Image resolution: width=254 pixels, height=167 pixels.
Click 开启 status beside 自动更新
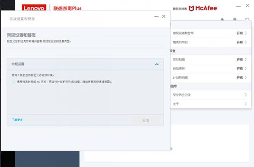click(x=240, y=69)
